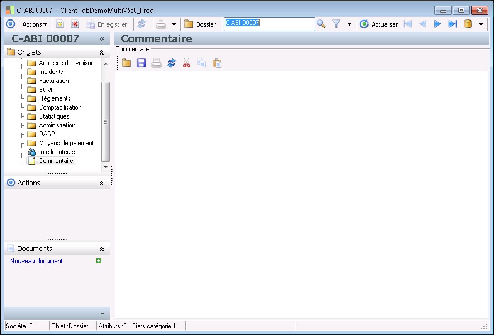
Task: Collapse the left panel with double chevron
Action: [x=102, y=38]
